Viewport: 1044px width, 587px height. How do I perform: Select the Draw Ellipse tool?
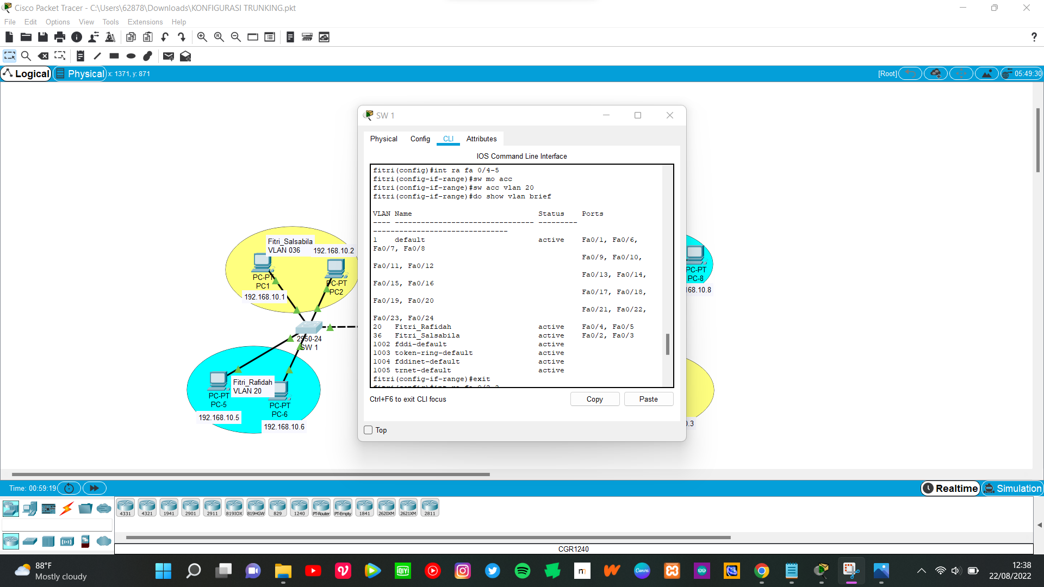pos(131,56)
